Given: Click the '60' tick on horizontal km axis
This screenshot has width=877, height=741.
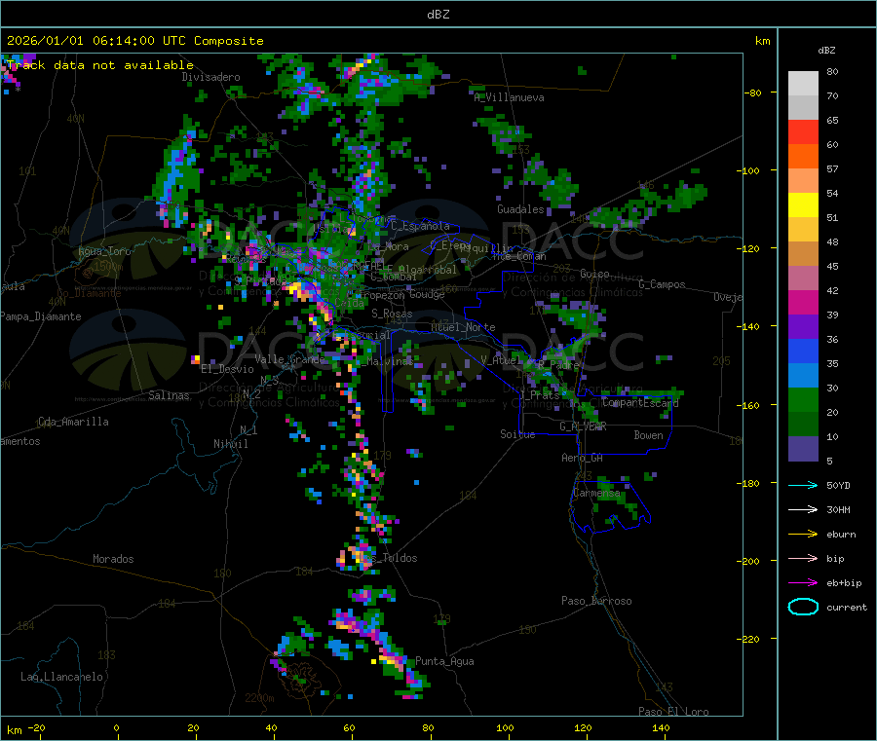Looking at the screenshot, I should click(x=349, y=728).
